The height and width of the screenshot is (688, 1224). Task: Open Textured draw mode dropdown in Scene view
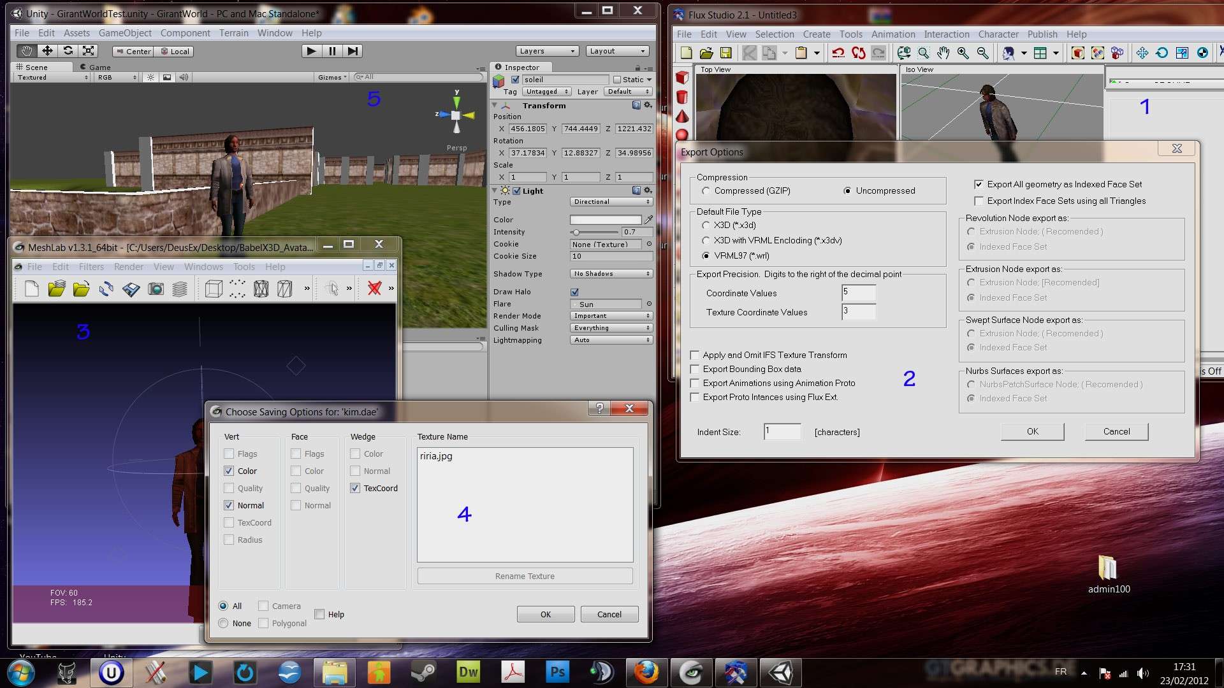(x=52, y=78)
